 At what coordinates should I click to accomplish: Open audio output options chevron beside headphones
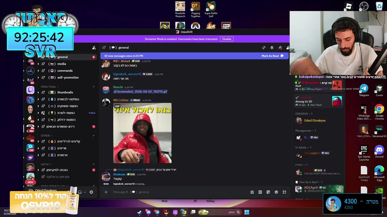point(85,192)
